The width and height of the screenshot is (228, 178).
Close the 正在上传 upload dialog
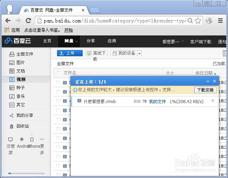(x=214, y=81)
